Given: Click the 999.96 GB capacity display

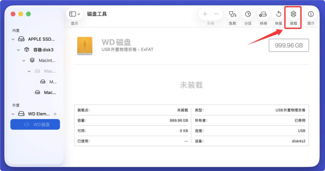Looking at the screenshot, I should pyautogui.click(x=289, y=45).
